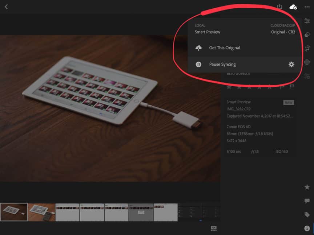Go back using the left arrow

(x=6, y=6)
